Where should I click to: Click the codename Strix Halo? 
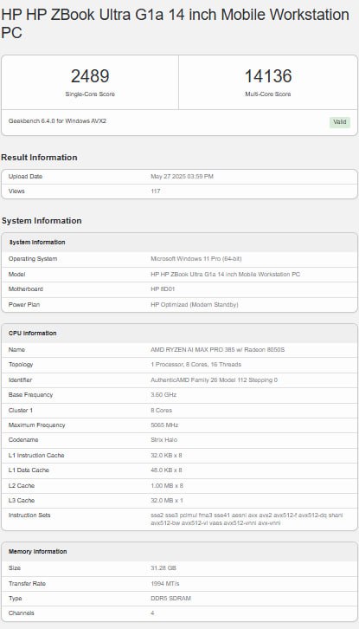click(163, 440)
